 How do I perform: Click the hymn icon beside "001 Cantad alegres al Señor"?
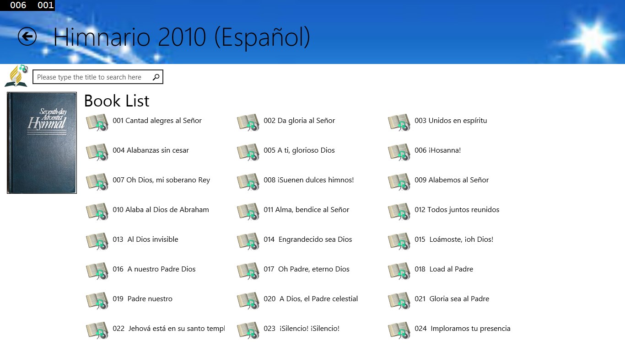[x=97, y=122]
